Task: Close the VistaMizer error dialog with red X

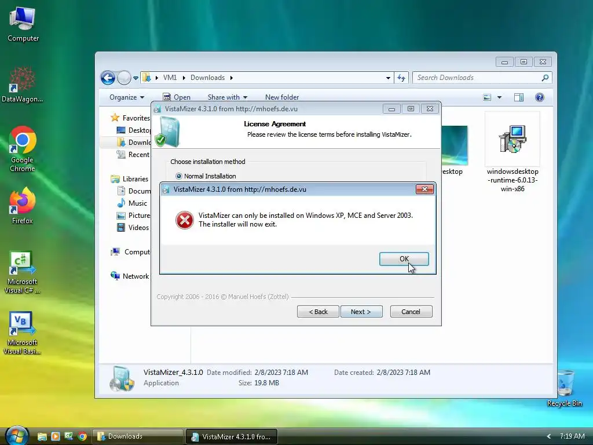Action: (424, 189)
